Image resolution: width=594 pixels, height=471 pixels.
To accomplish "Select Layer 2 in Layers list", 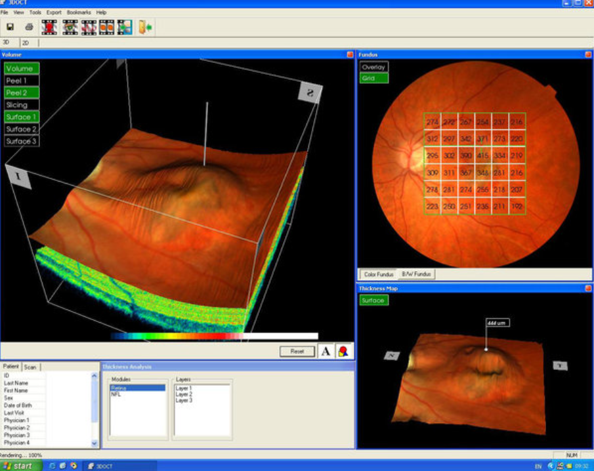I will click(184, 394).
